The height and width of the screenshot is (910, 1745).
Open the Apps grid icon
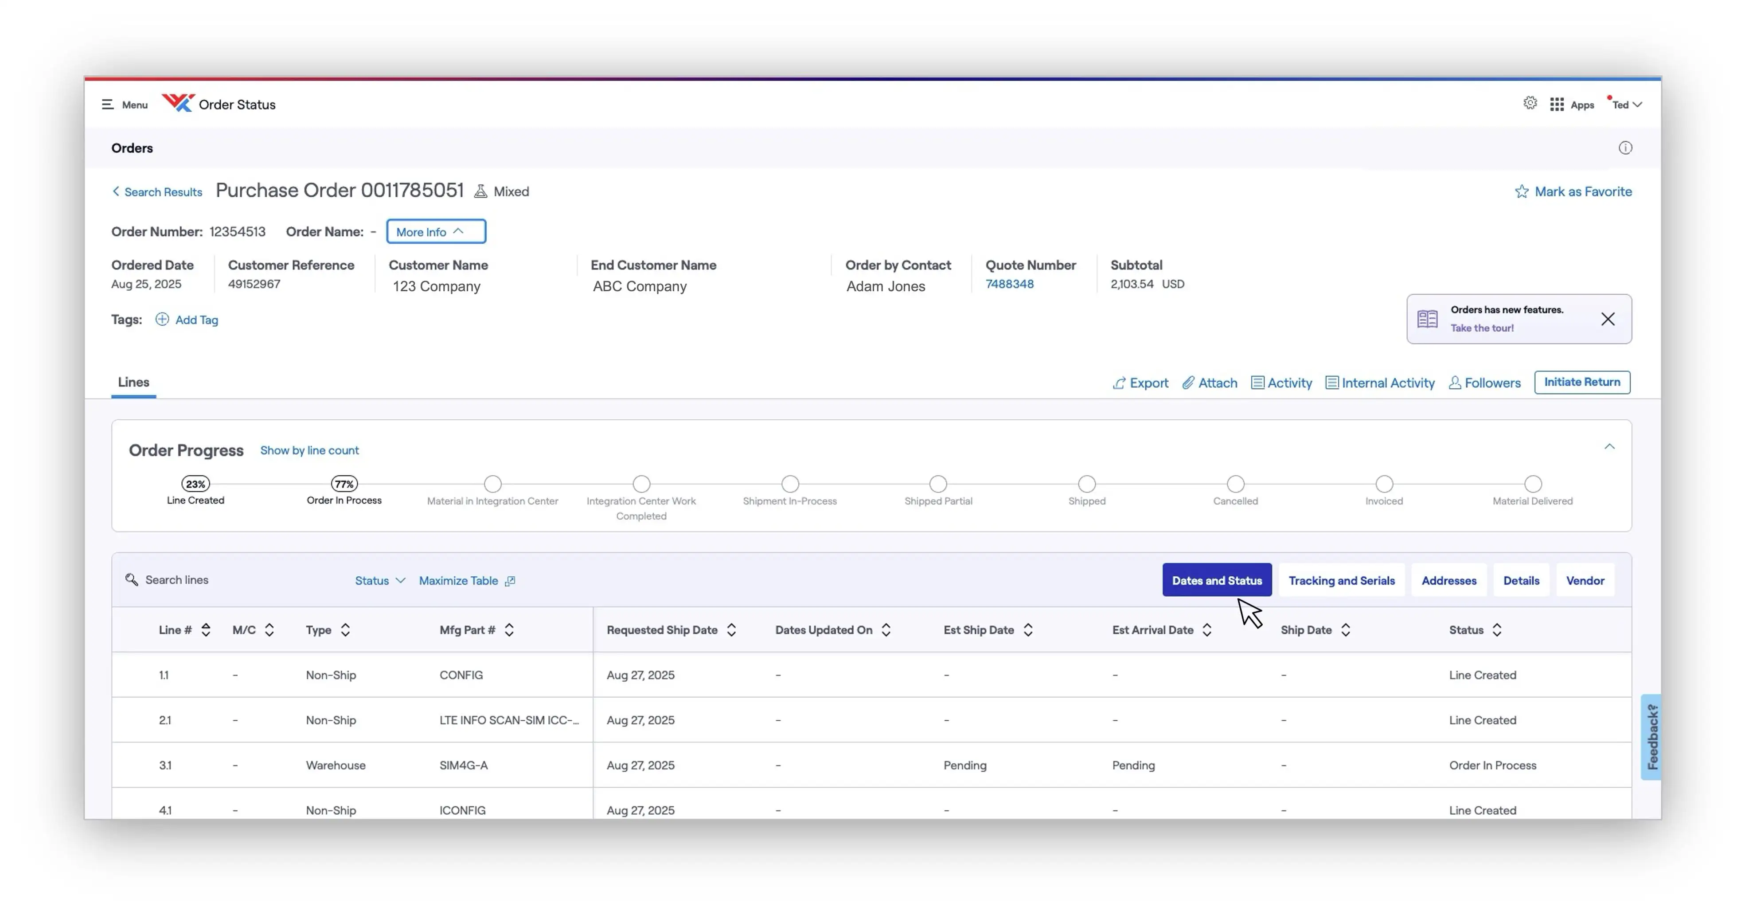point(1557,104)
